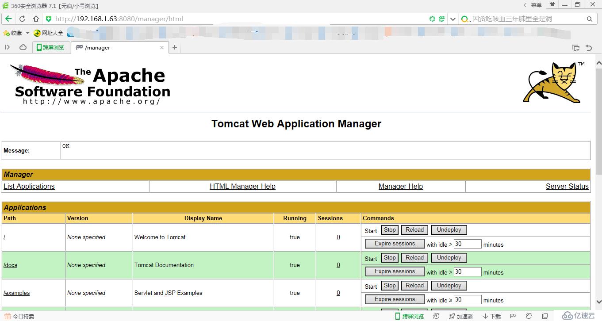Click the URL address field
Image resolution: width=602 pixels, height=321 pixels.
point(239,19)
